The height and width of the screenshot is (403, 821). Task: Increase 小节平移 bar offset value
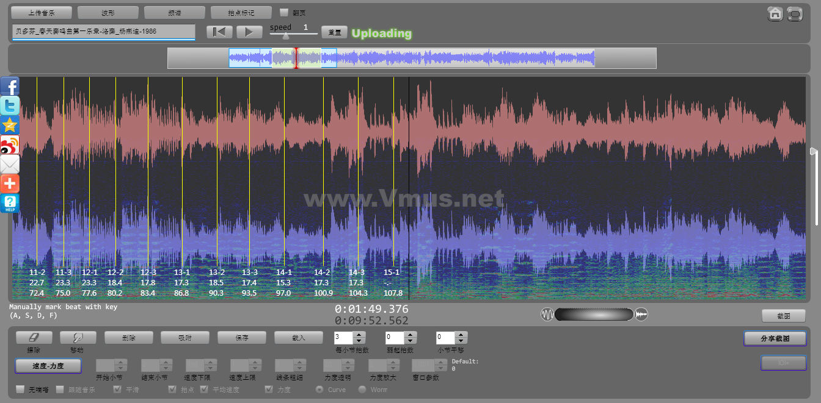[x=461, y=335]
